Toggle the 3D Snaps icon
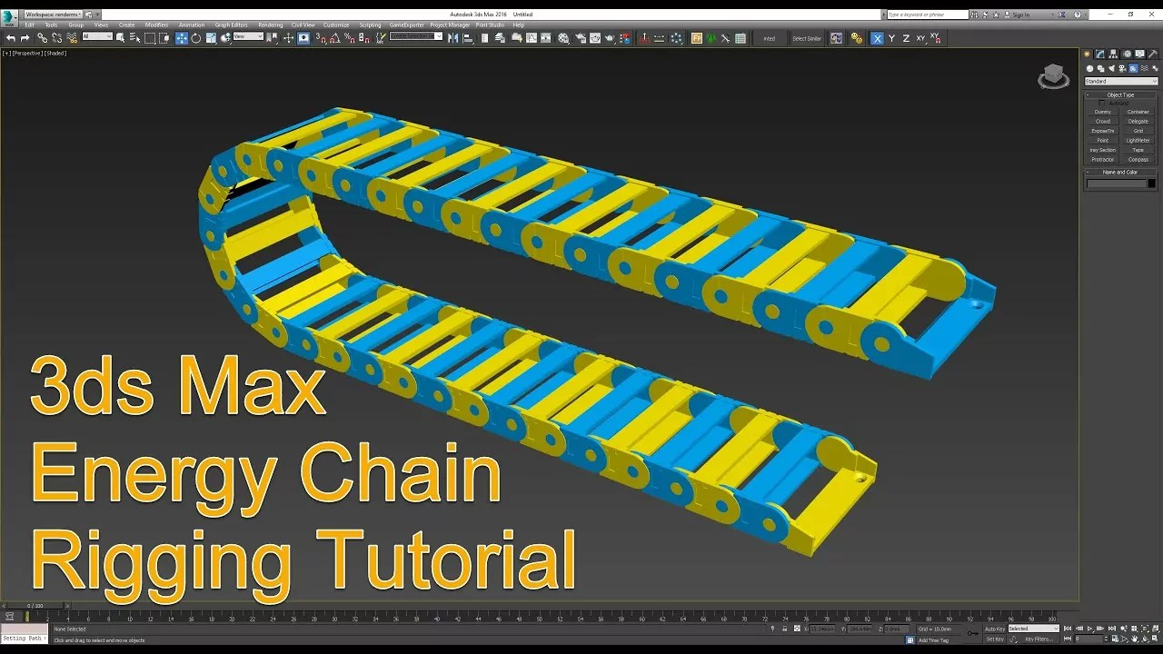 click(320, 38)
